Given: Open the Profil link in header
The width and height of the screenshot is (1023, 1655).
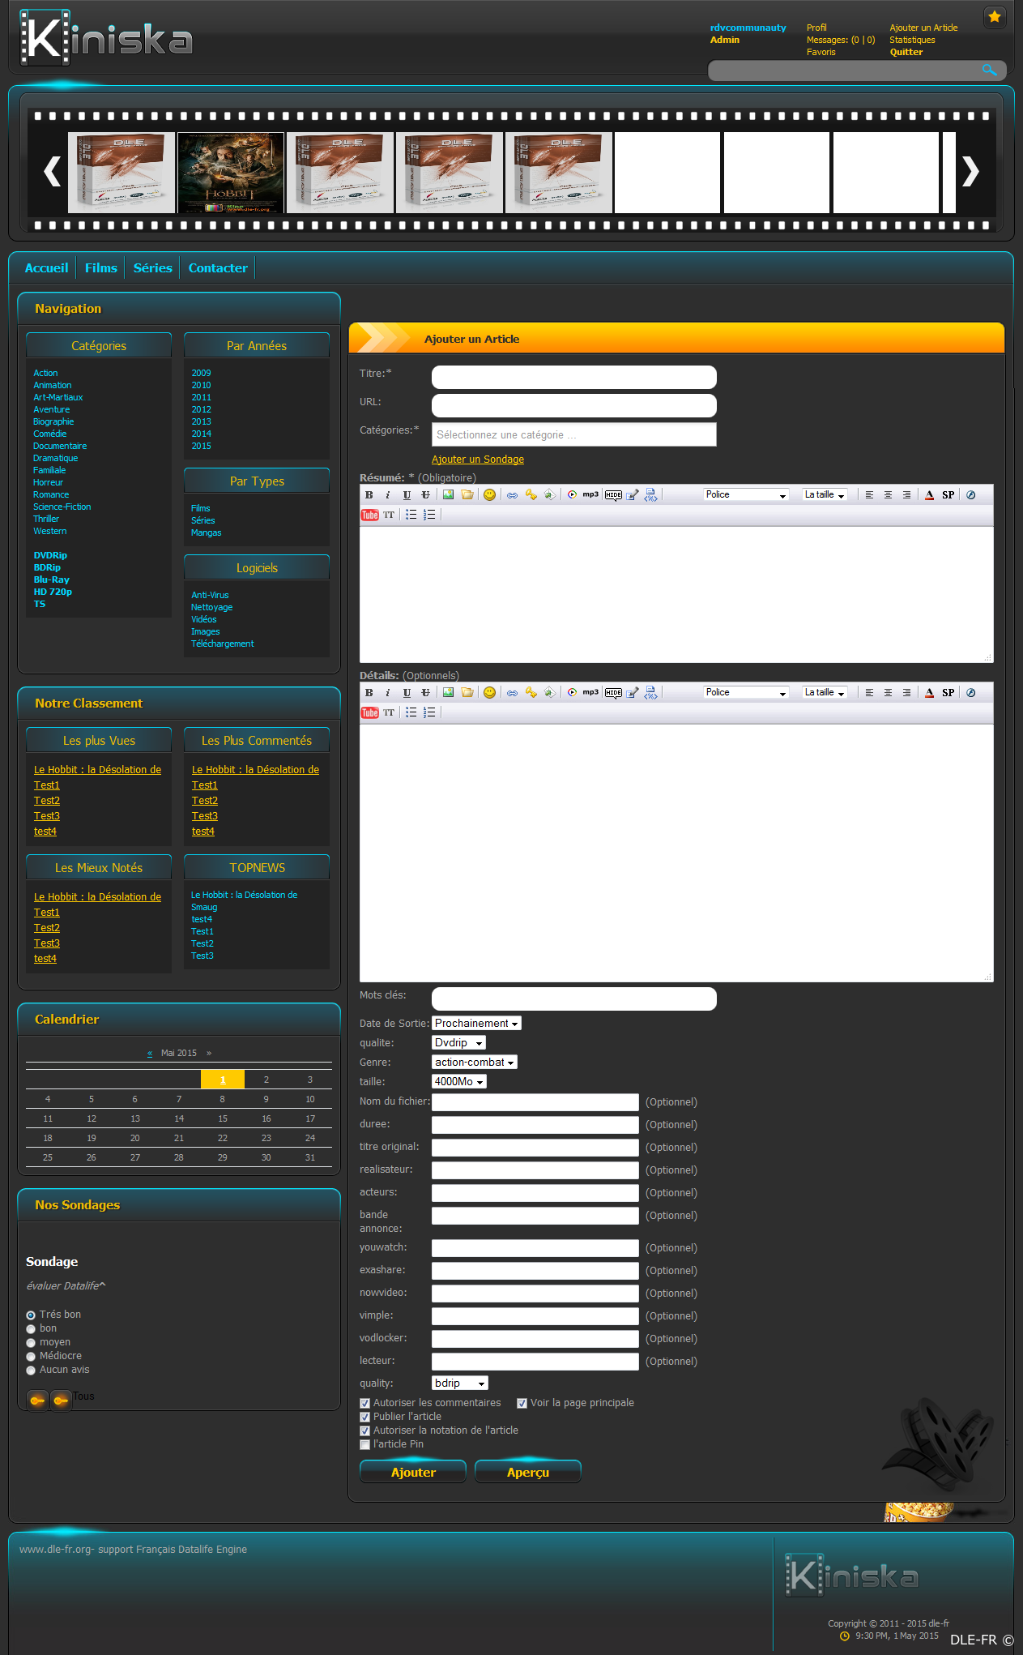Looking at the screenshot, I should coord(816,28).
